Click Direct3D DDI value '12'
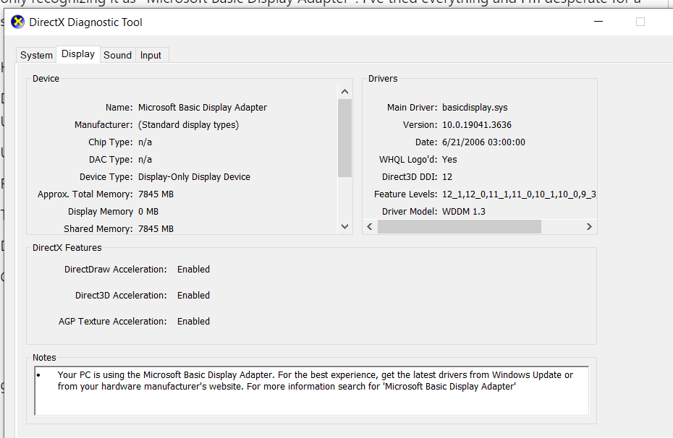Screen dimensions: 673x438 (447, 177)
